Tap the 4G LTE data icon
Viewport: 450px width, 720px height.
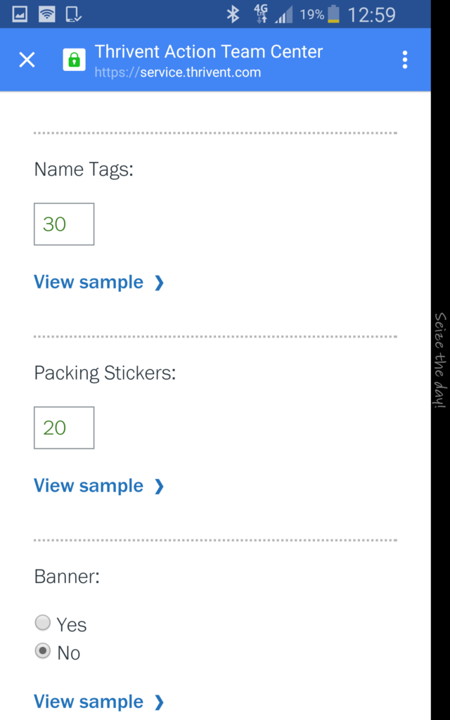[261, 14]
